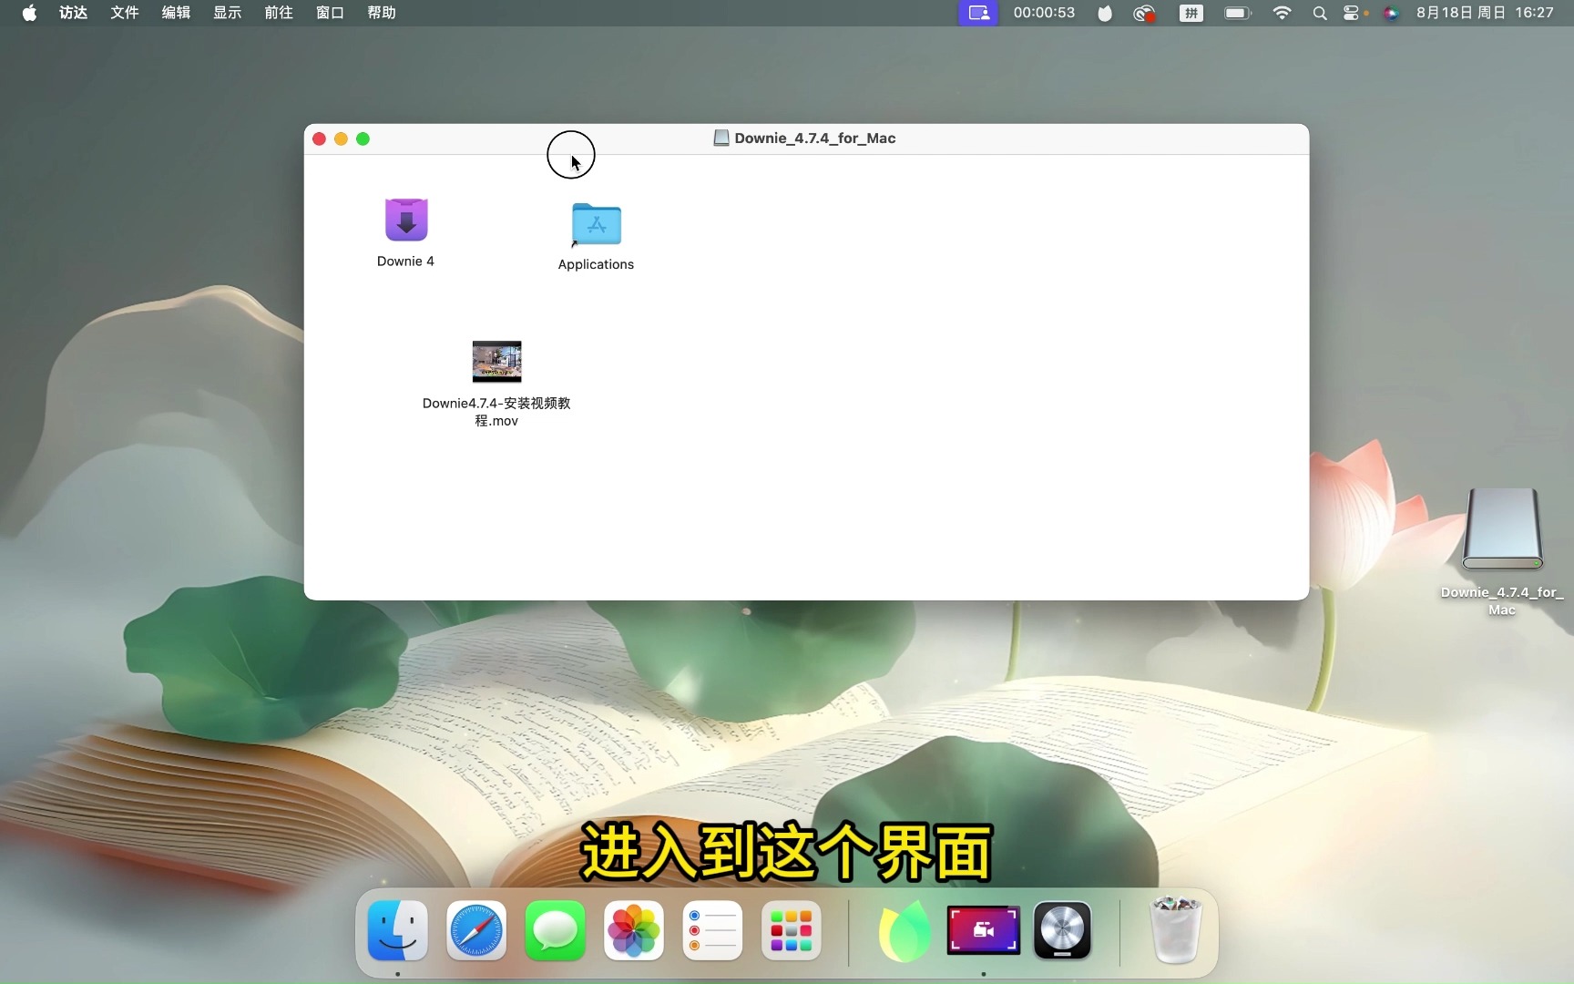Screen dimensions: 1574x984
Task: Click the Downie 4 label text
Action: (x=405, y=261)
